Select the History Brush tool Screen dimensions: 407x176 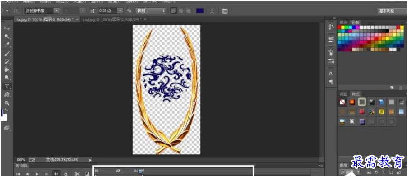(7, 61)
